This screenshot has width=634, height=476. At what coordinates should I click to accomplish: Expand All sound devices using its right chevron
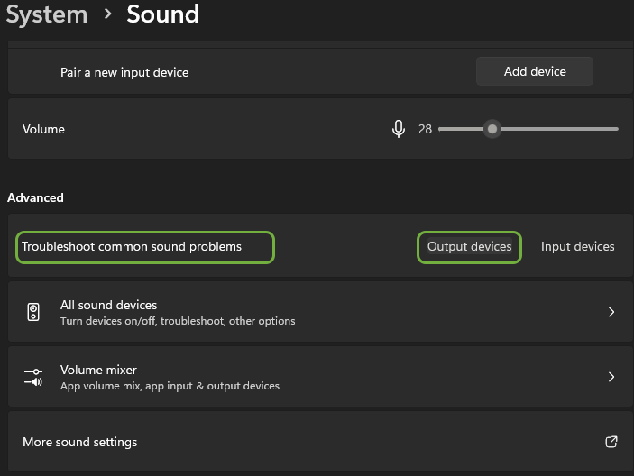[x=611, y=312]
